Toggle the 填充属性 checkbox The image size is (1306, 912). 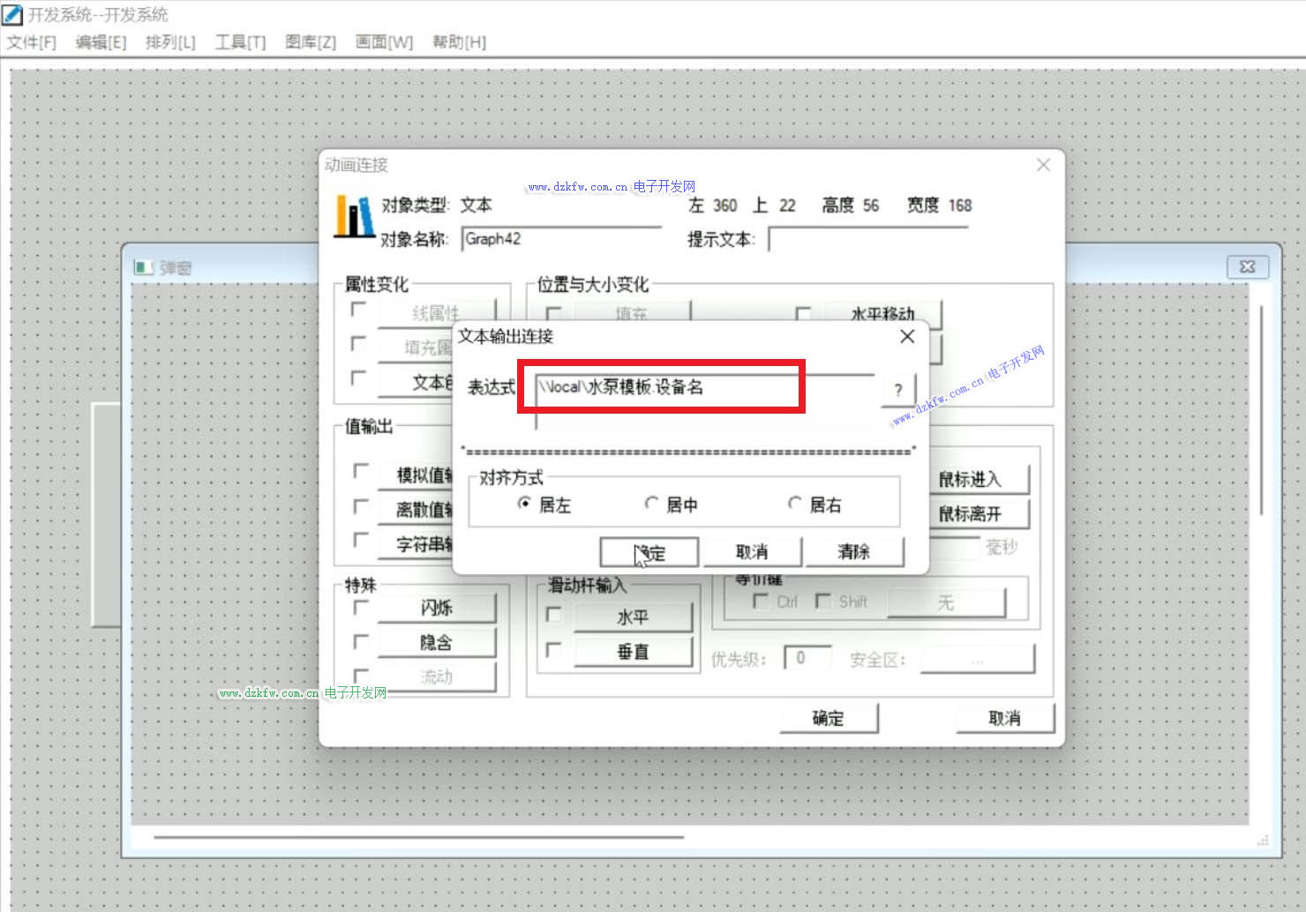[x=358, y=343]
